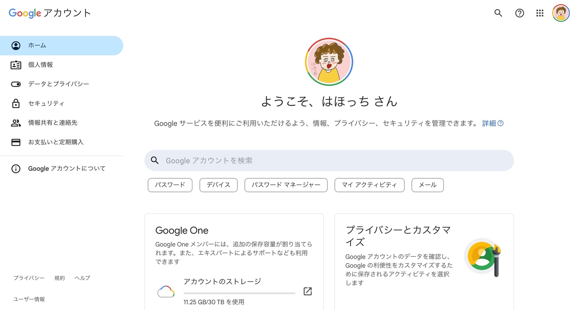The image size is (576, 310).
Task: Click the パスワード chip button
Action: (x=170, y=185)
